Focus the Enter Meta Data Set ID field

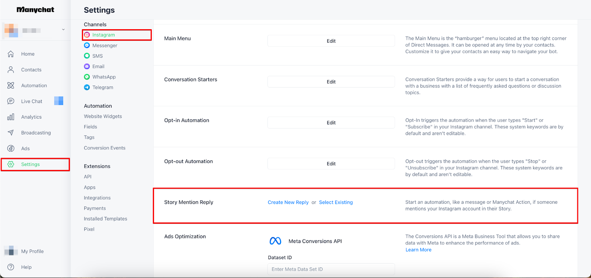point(331,269)
